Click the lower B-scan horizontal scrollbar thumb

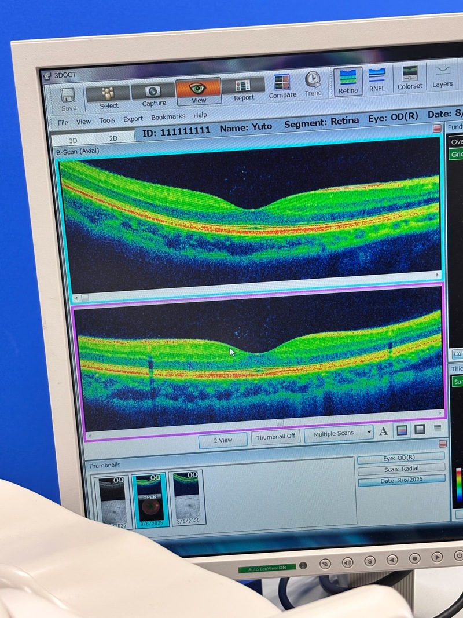point(280,423)
